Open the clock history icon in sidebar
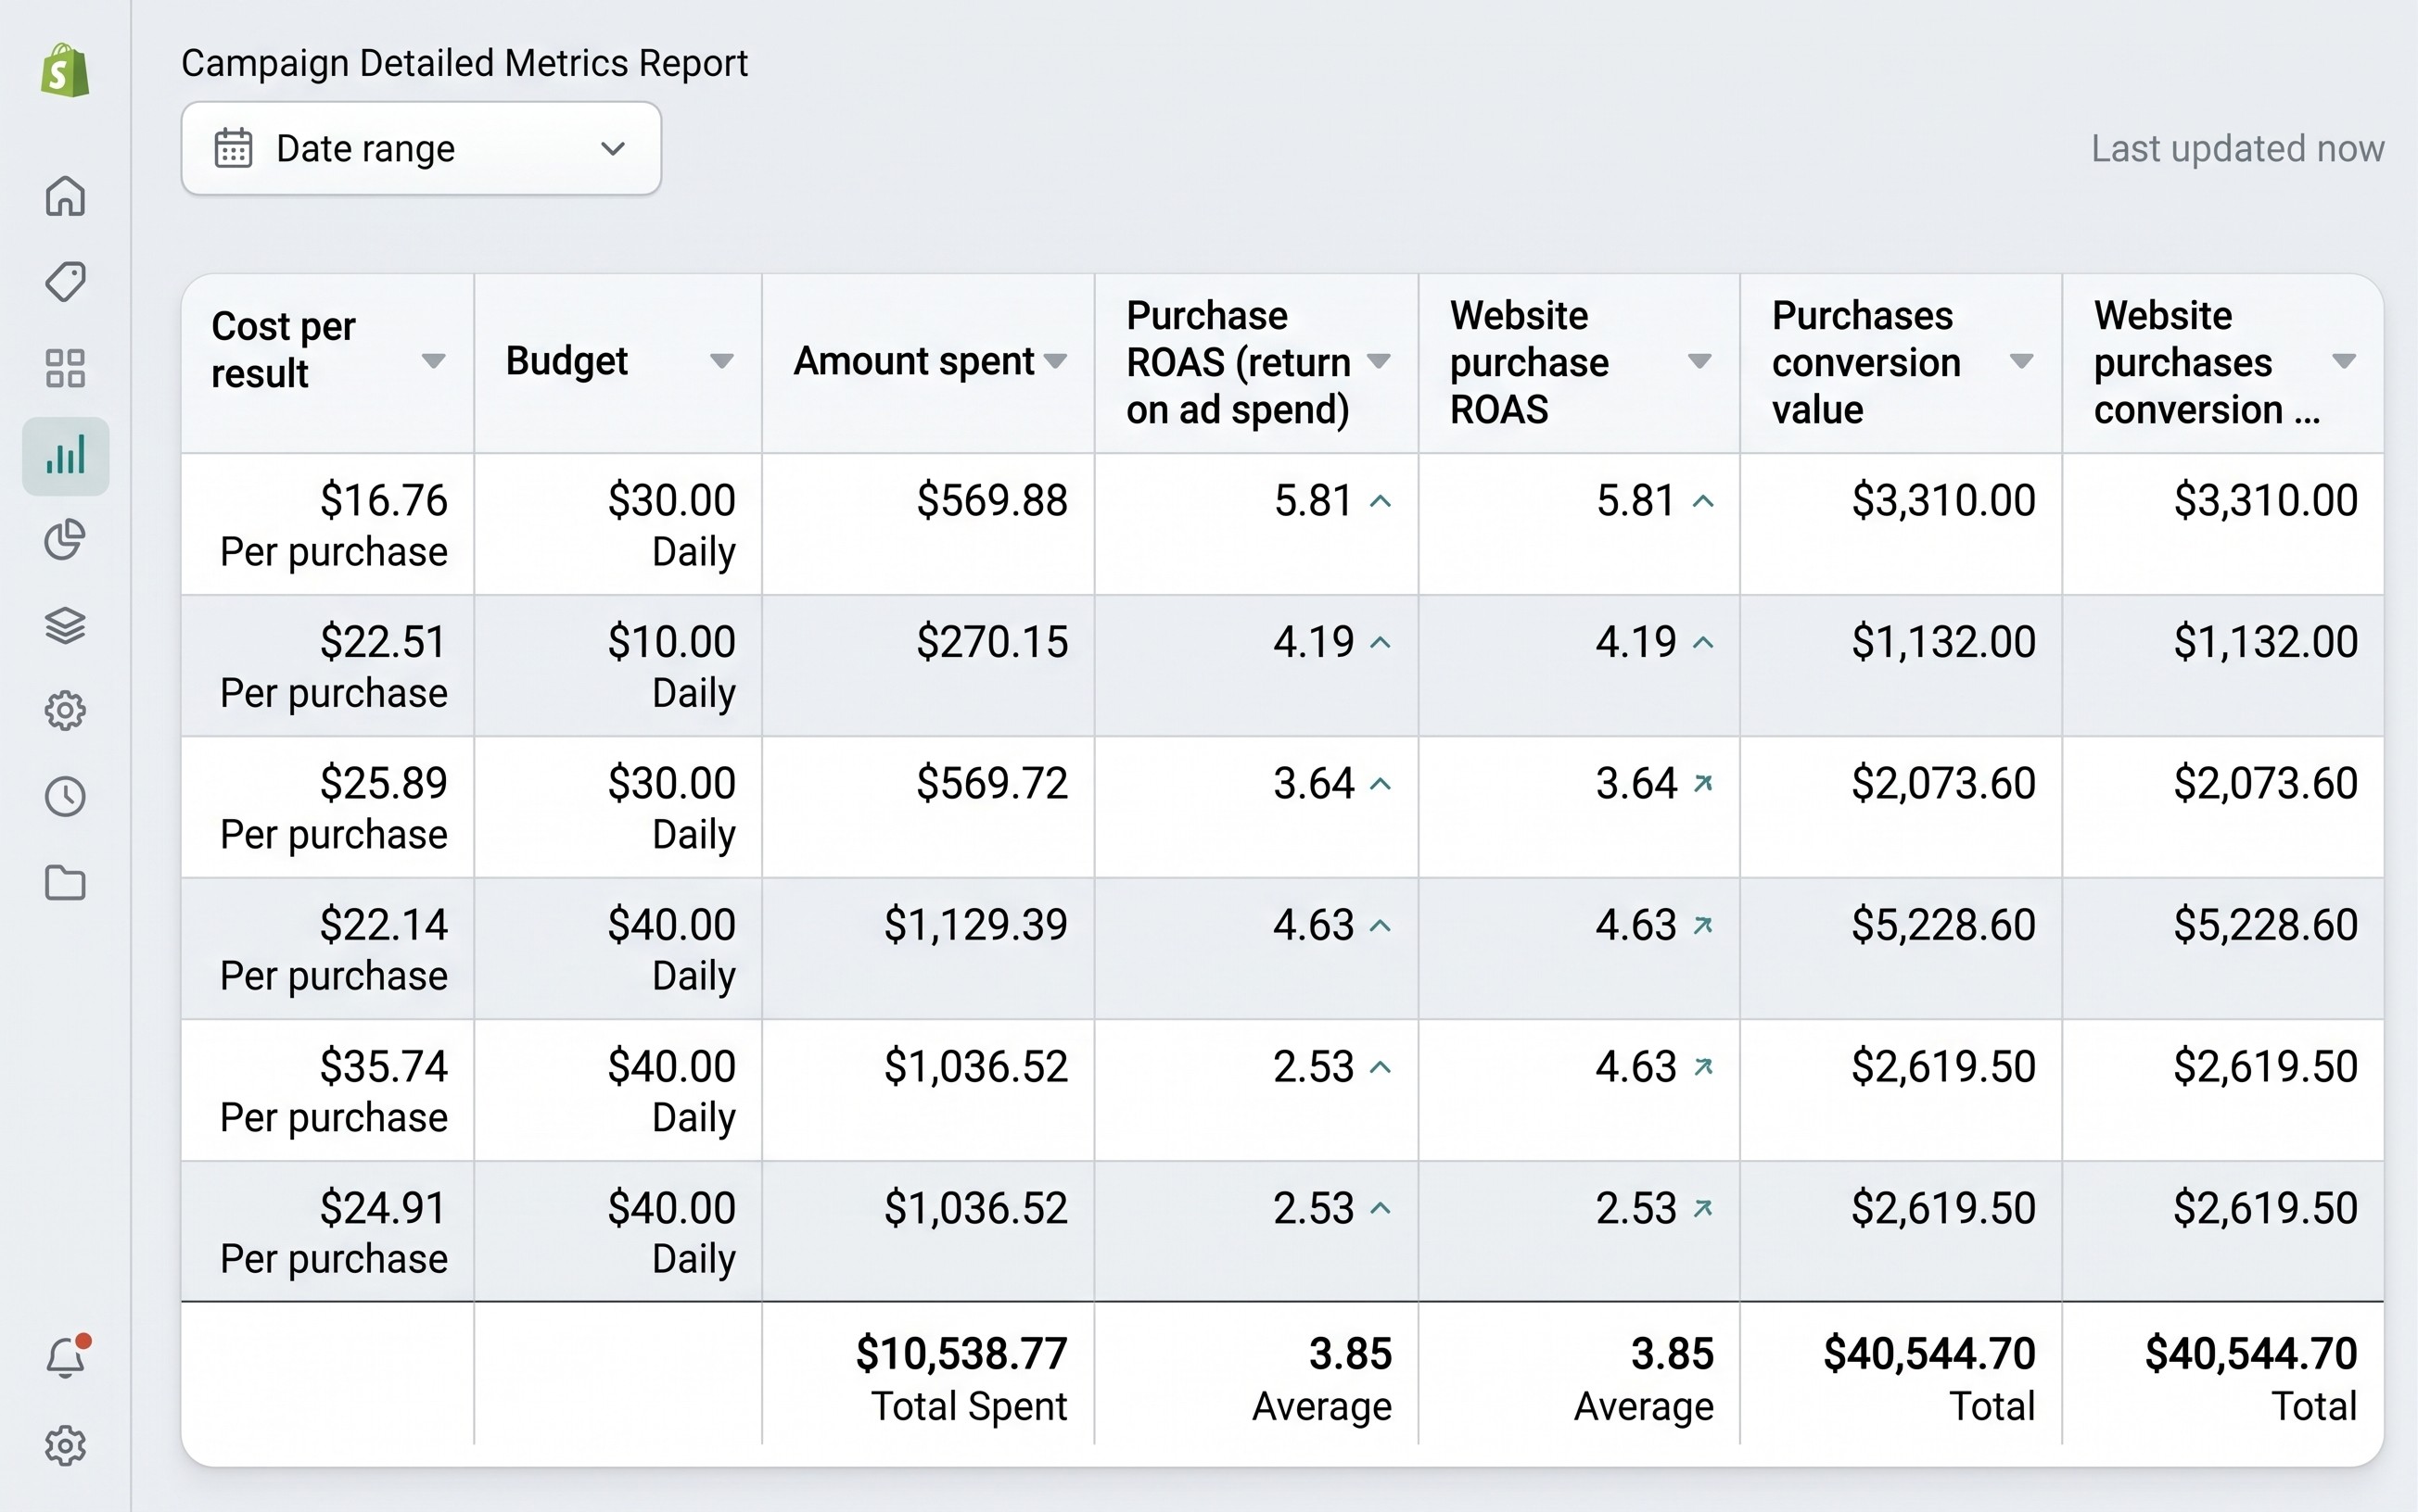The image size is (2418, 1512). coord(65,797)
